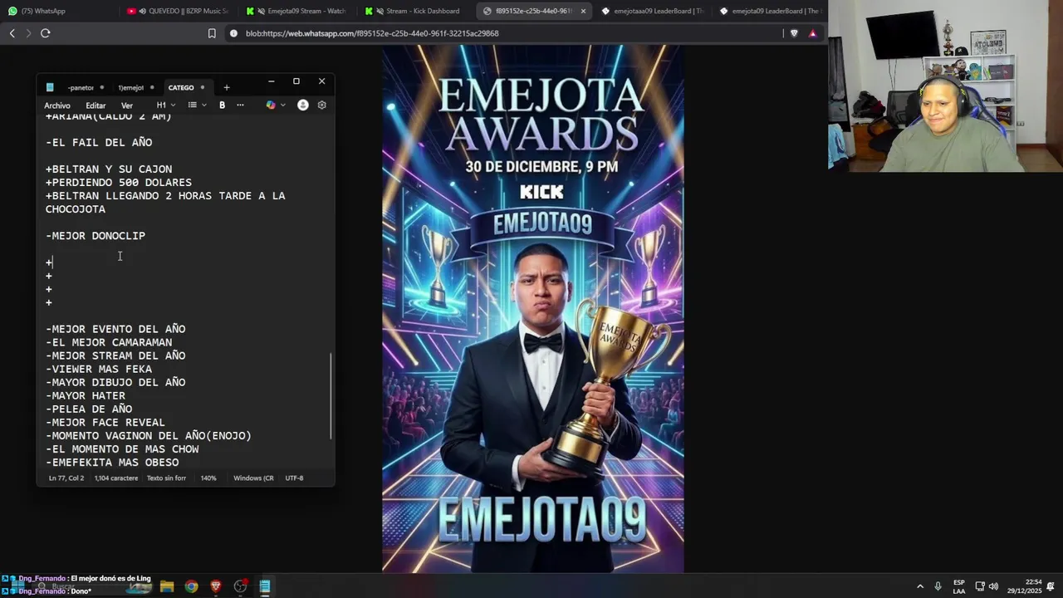Click the line -MAYOR HATER
This screenshot has width=1063, height=598.
(x=86, y=395)
